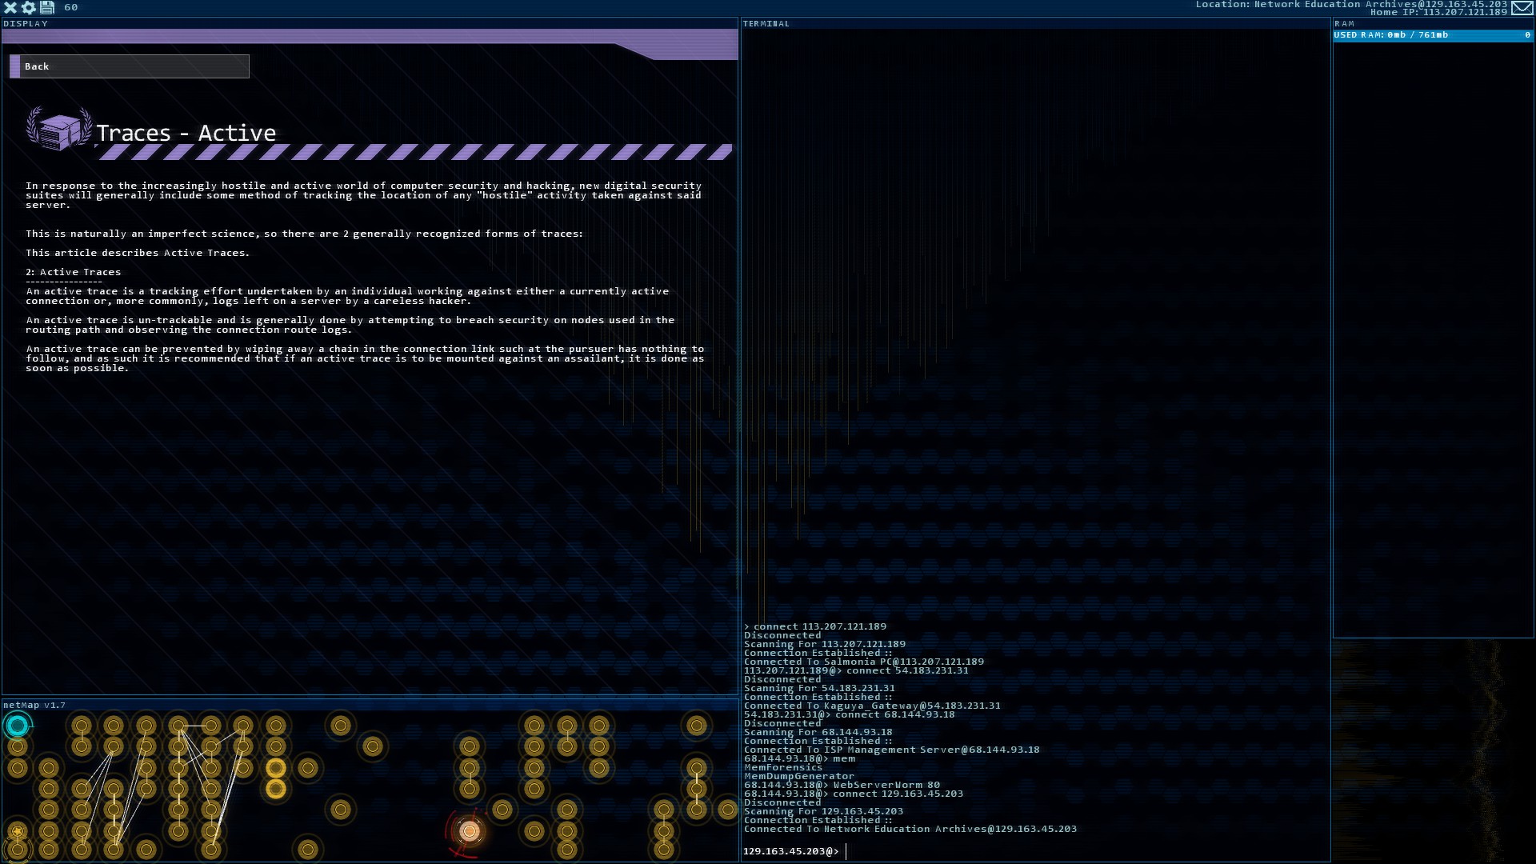This screenshot has height=864, width=1536.
Task: Open the settings gear icon
Action: pos(29,7)
